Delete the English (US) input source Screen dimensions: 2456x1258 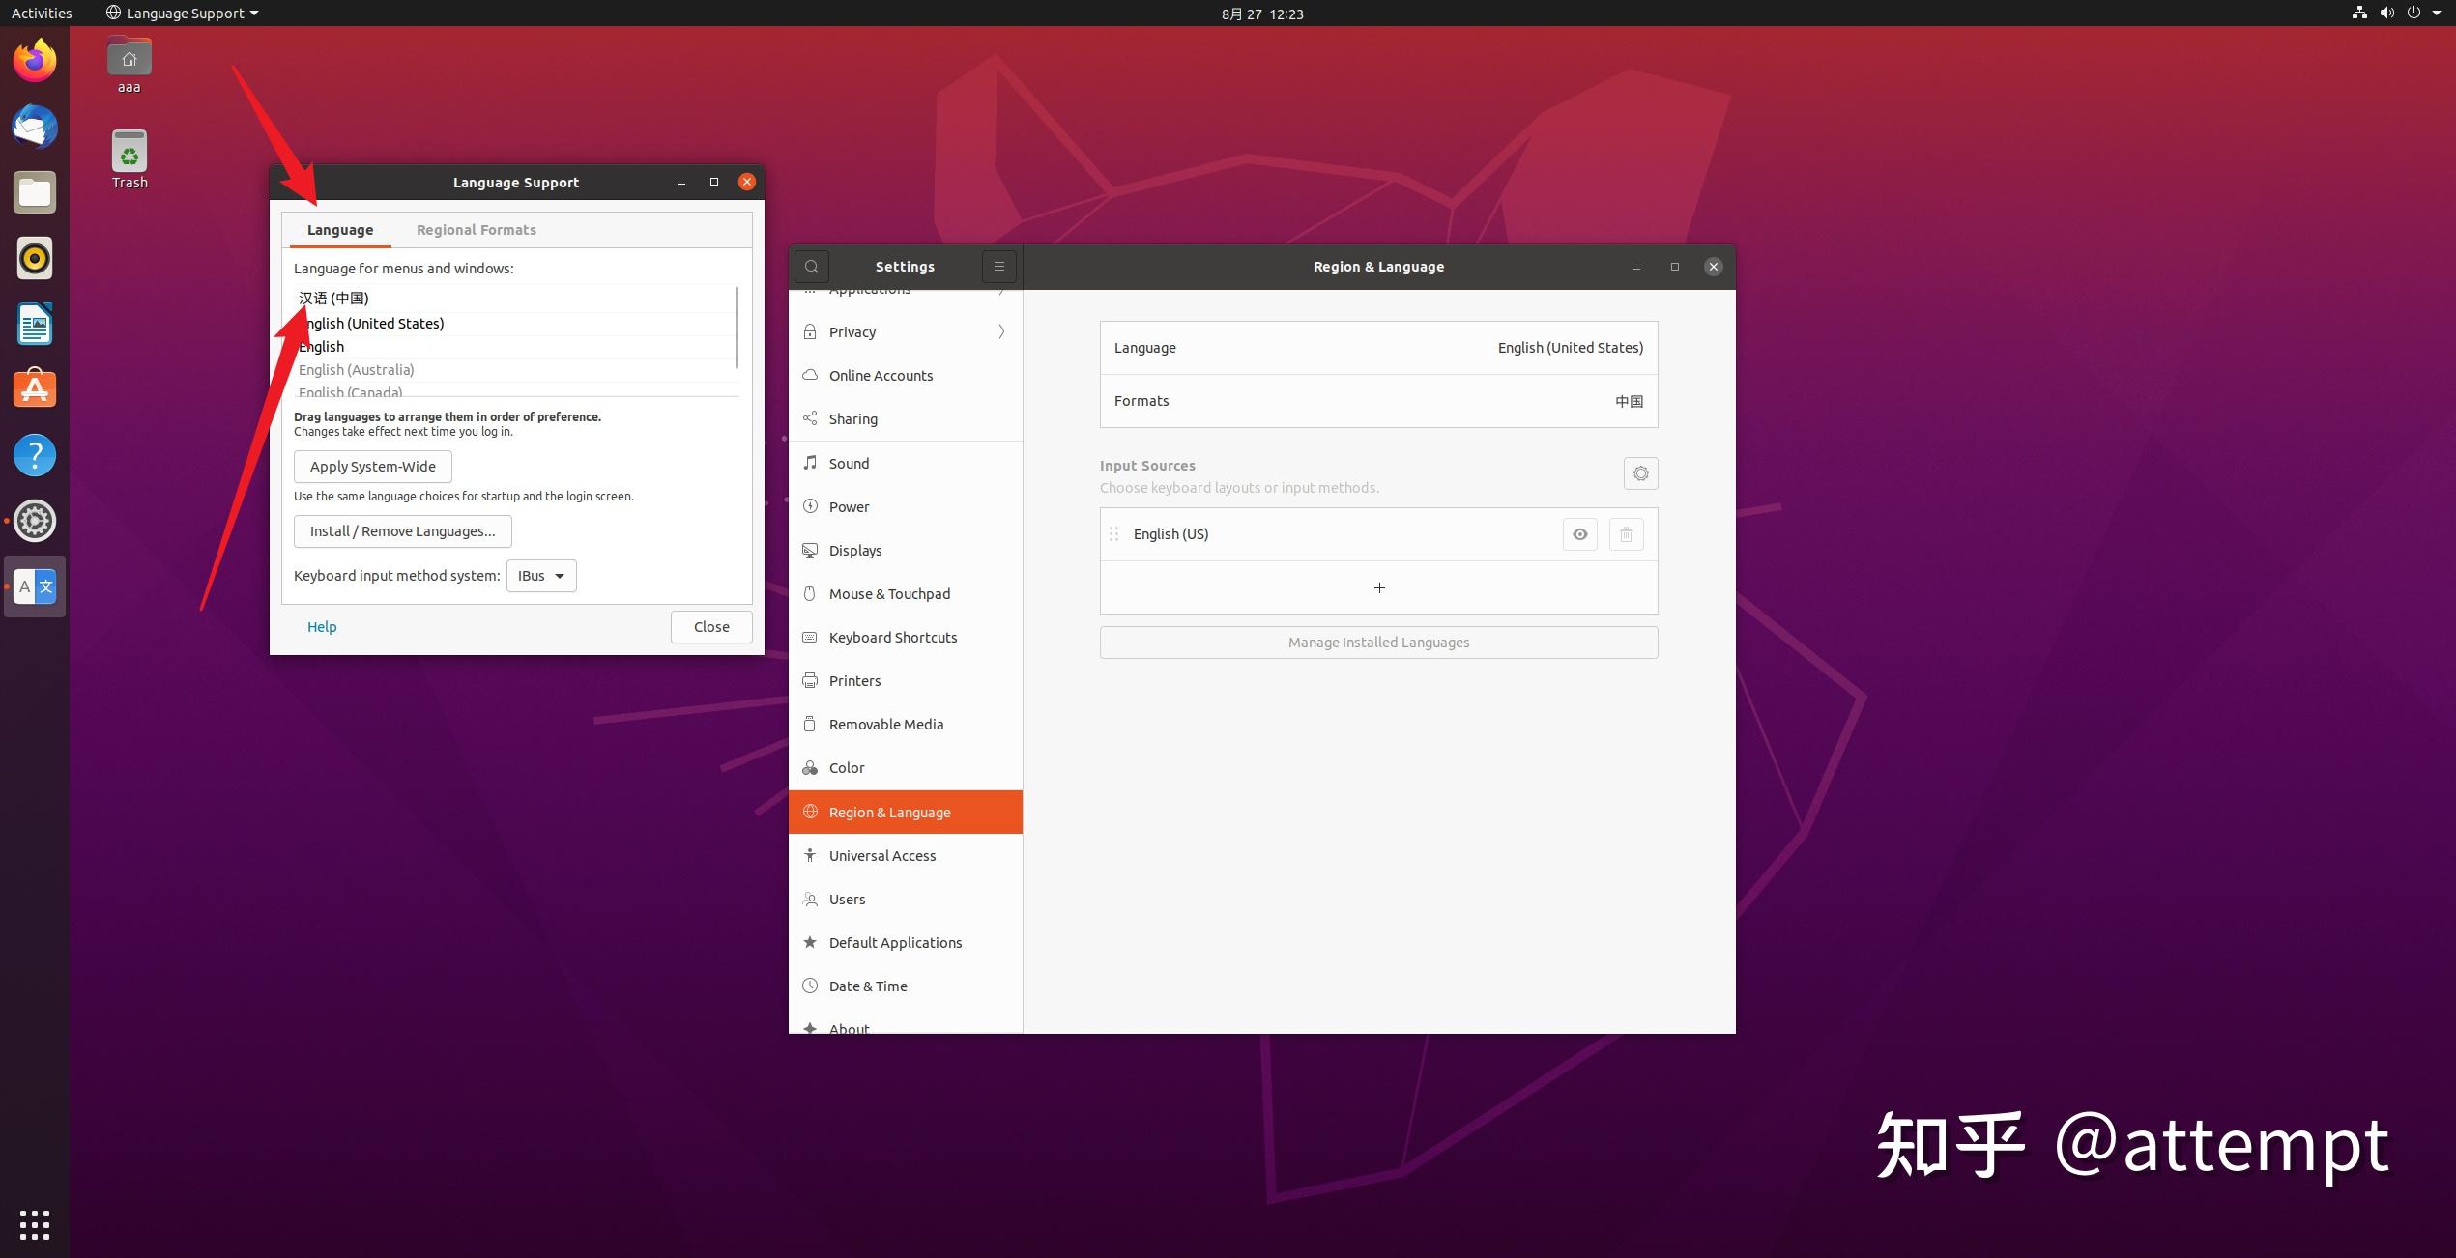[1626, 534]
